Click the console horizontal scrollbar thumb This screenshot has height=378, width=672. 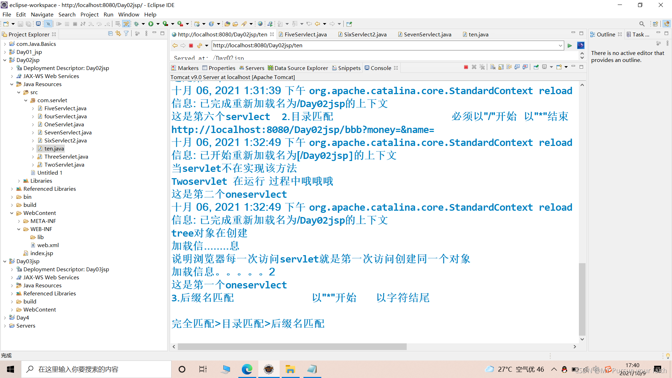click(292, 346)
